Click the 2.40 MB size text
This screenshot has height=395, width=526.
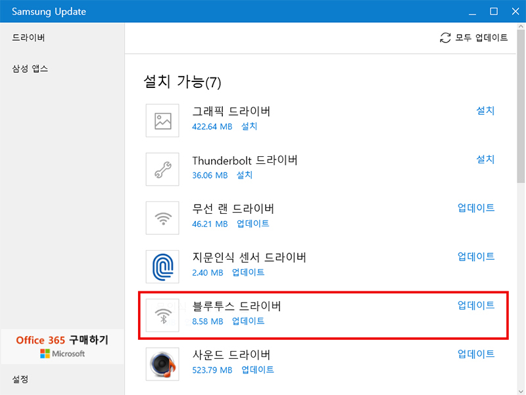208,273
